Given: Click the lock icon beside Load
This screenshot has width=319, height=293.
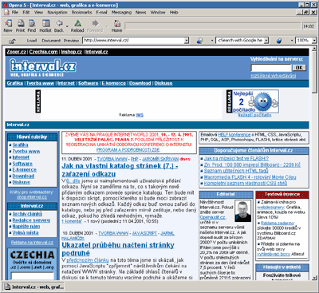Looking at the screenshot, I should (x=12, y=41).
